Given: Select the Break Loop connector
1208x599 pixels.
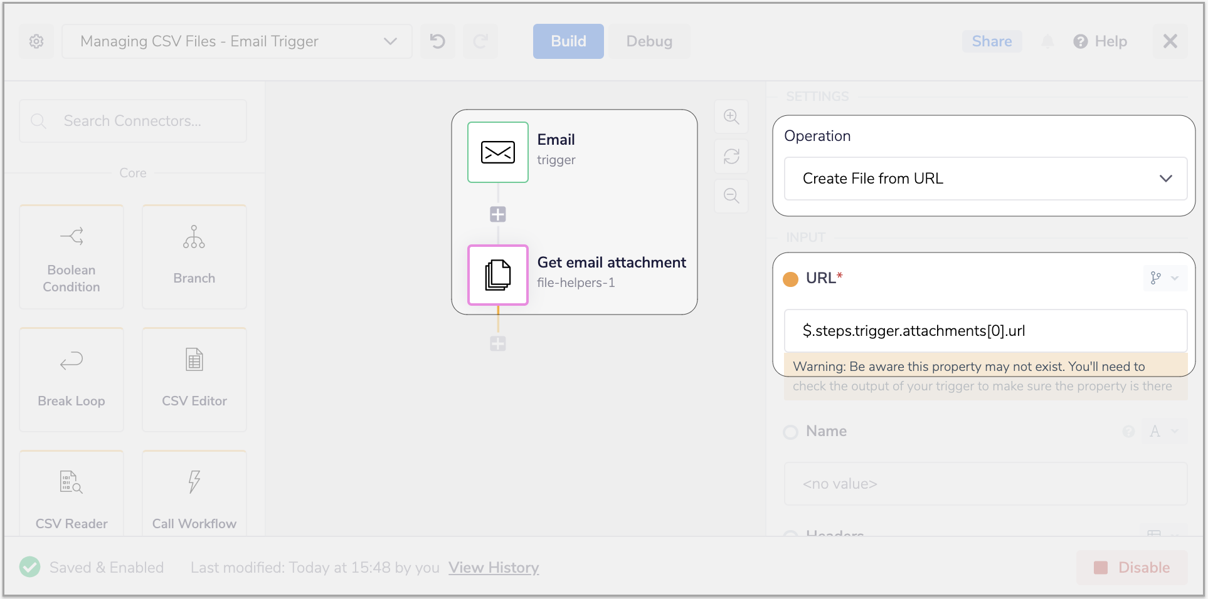Looking at the screenshot, I should 71,379.
